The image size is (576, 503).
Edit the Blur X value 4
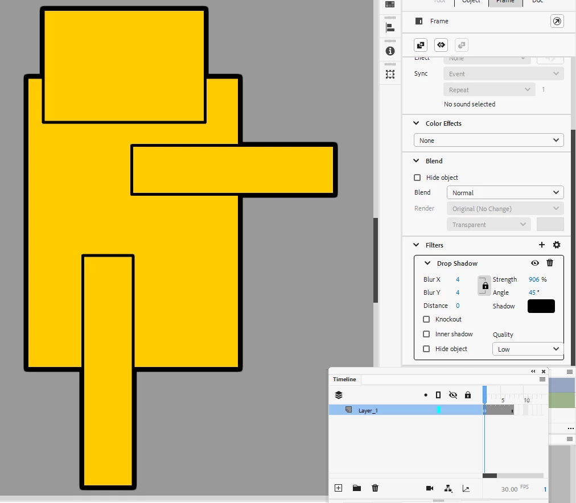[x=458, y=279]
